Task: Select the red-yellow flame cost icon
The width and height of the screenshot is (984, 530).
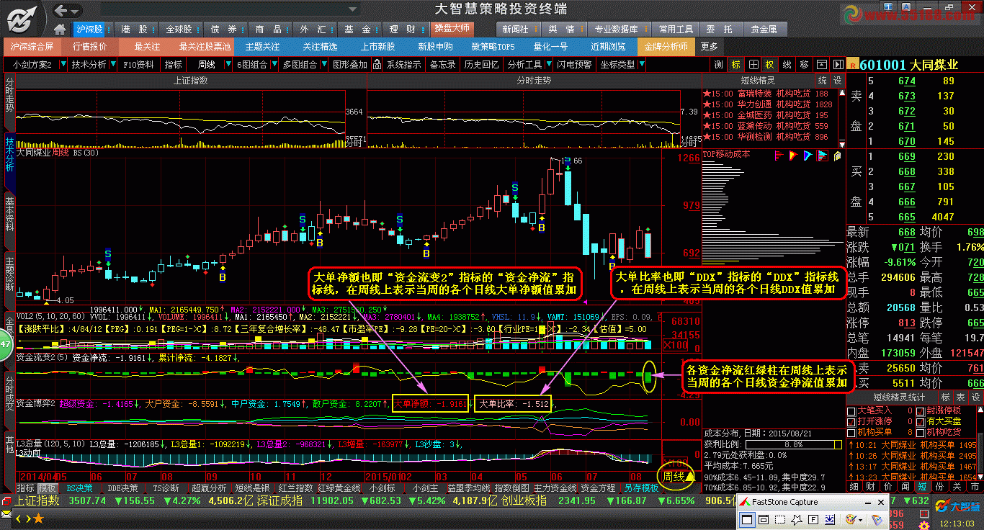Action: [x=792, y=155]
